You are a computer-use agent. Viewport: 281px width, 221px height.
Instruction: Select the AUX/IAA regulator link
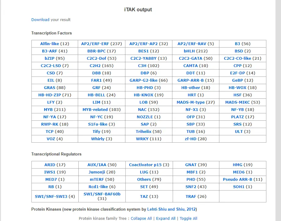[97, 165]
